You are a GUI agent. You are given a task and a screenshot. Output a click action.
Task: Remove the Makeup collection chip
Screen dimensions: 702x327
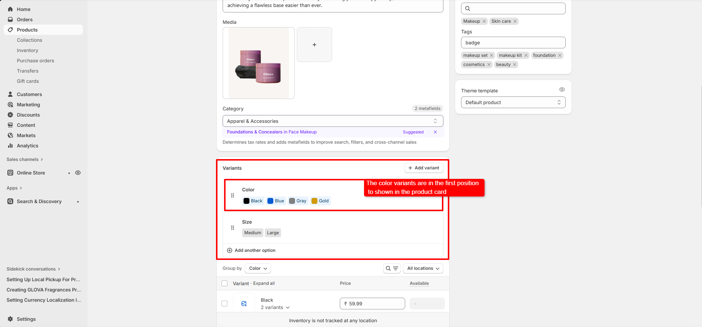(x=484, y=21)
